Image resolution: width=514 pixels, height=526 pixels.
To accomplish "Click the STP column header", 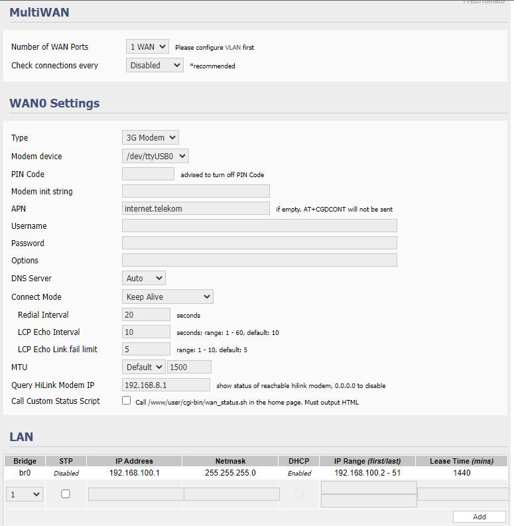I will pyautogui.click(x=66, y=461).
